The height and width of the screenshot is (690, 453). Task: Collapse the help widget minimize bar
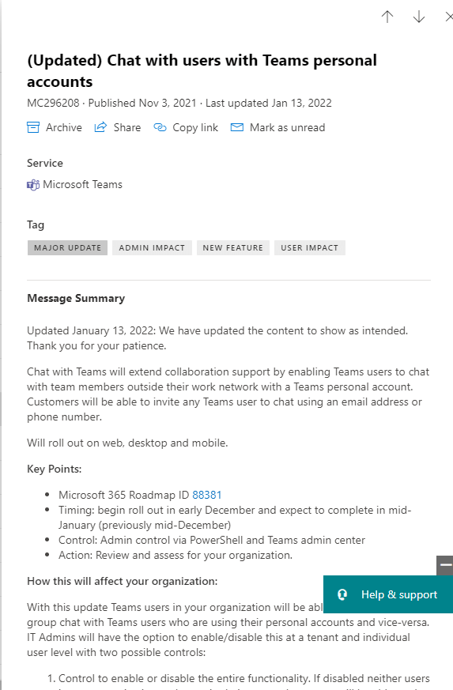click(x=445, y=565)
